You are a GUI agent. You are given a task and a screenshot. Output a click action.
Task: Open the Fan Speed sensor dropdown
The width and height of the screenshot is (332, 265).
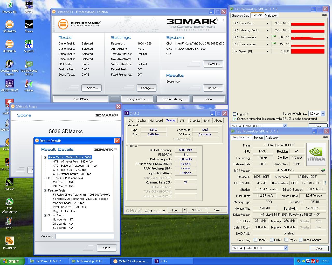coord(267,51)
